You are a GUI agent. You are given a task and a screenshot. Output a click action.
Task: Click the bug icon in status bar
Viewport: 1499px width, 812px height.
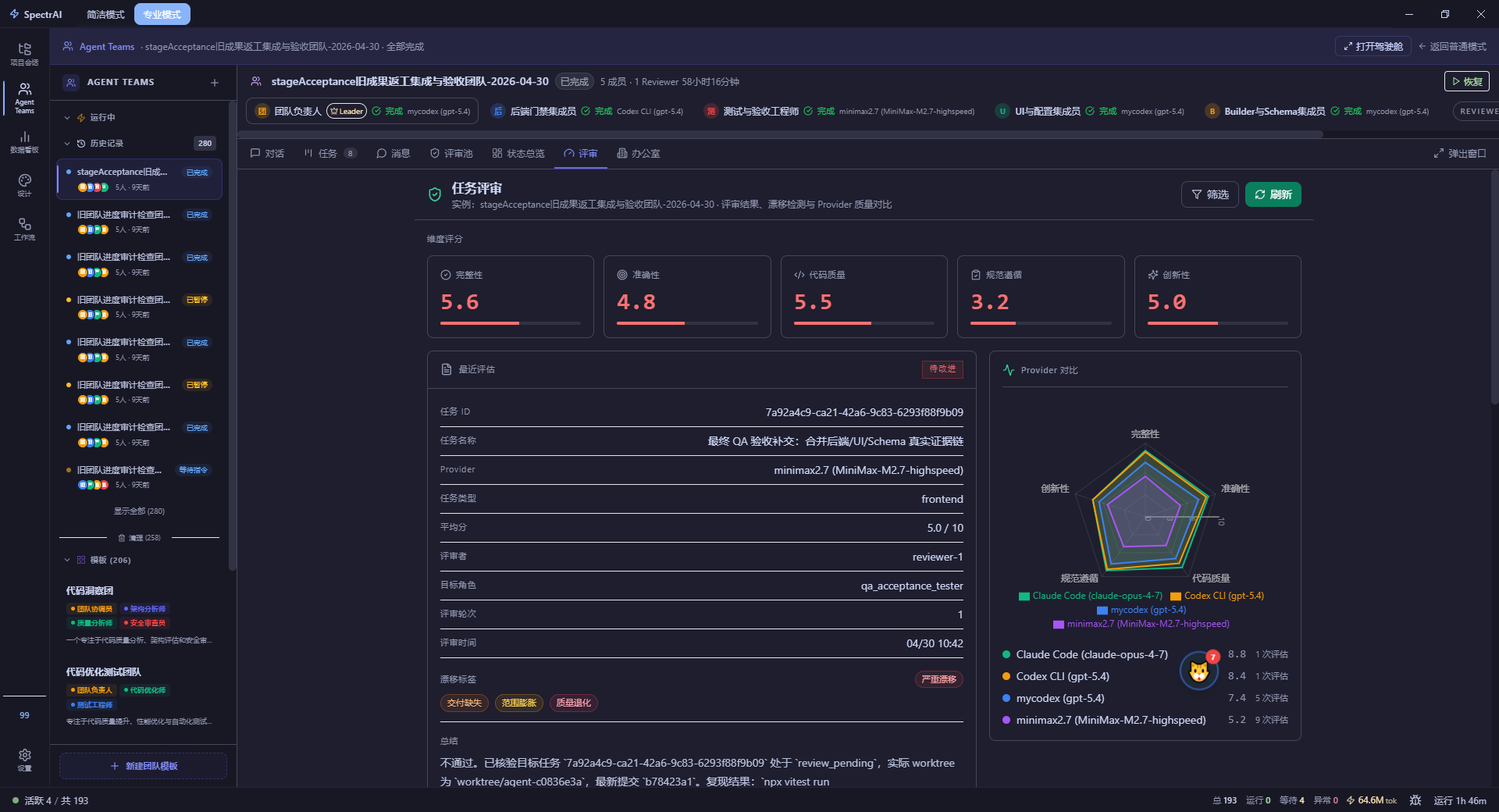point(1415,800)
